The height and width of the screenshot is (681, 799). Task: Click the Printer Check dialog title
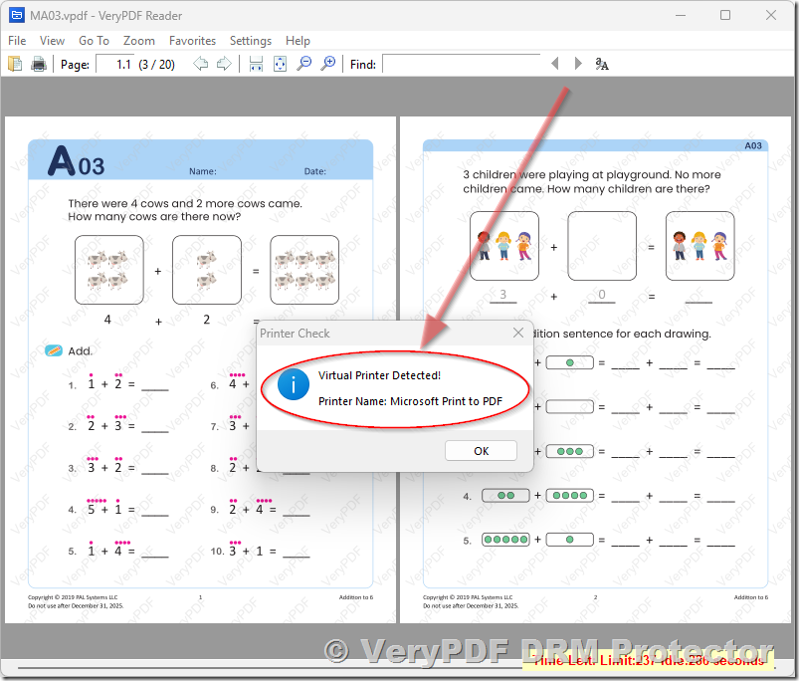click(x=295, y=334)
